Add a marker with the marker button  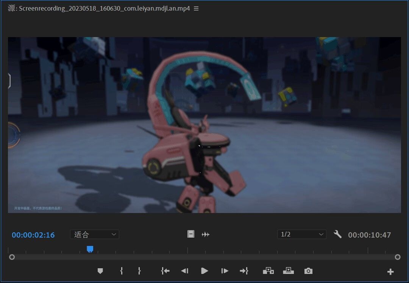click(x=100, y=271)
